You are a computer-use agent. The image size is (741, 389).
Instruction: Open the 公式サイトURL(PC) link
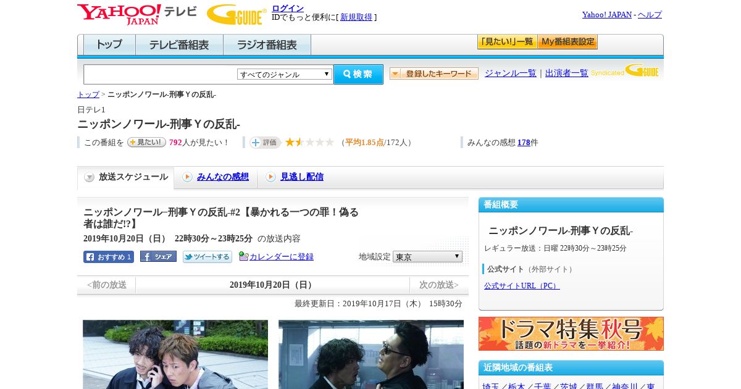(522, 286)
